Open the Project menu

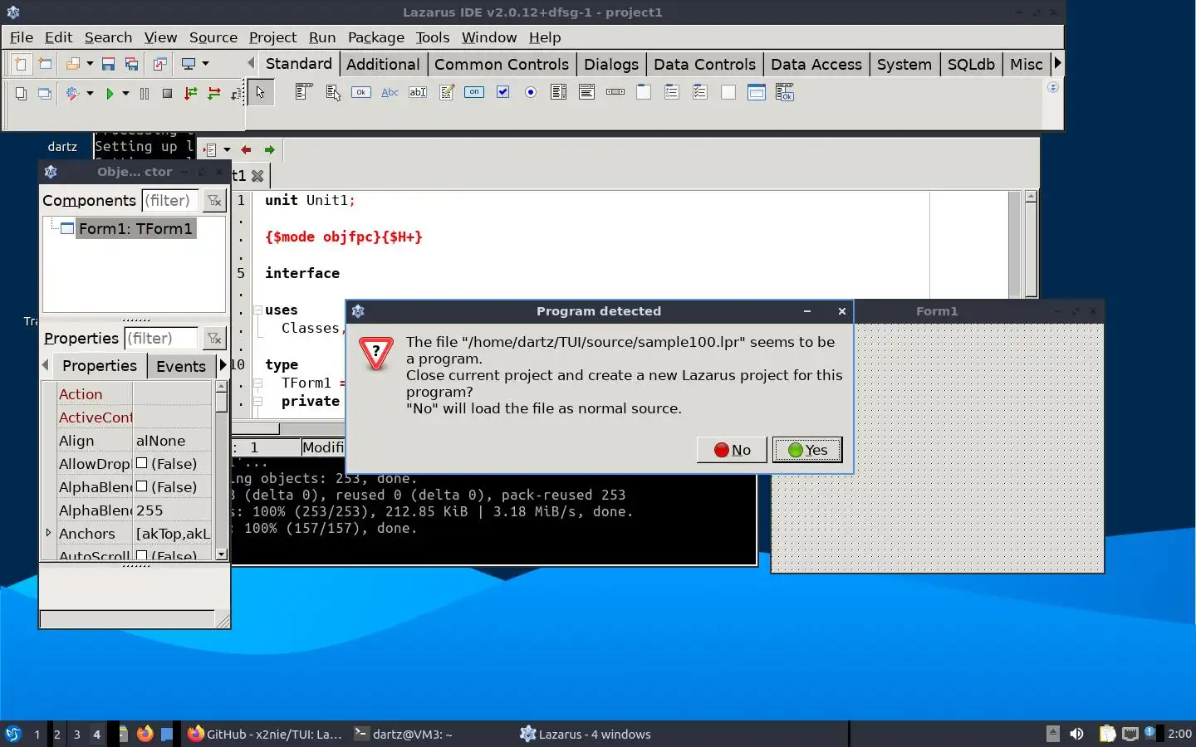click(x=272, y=37)
